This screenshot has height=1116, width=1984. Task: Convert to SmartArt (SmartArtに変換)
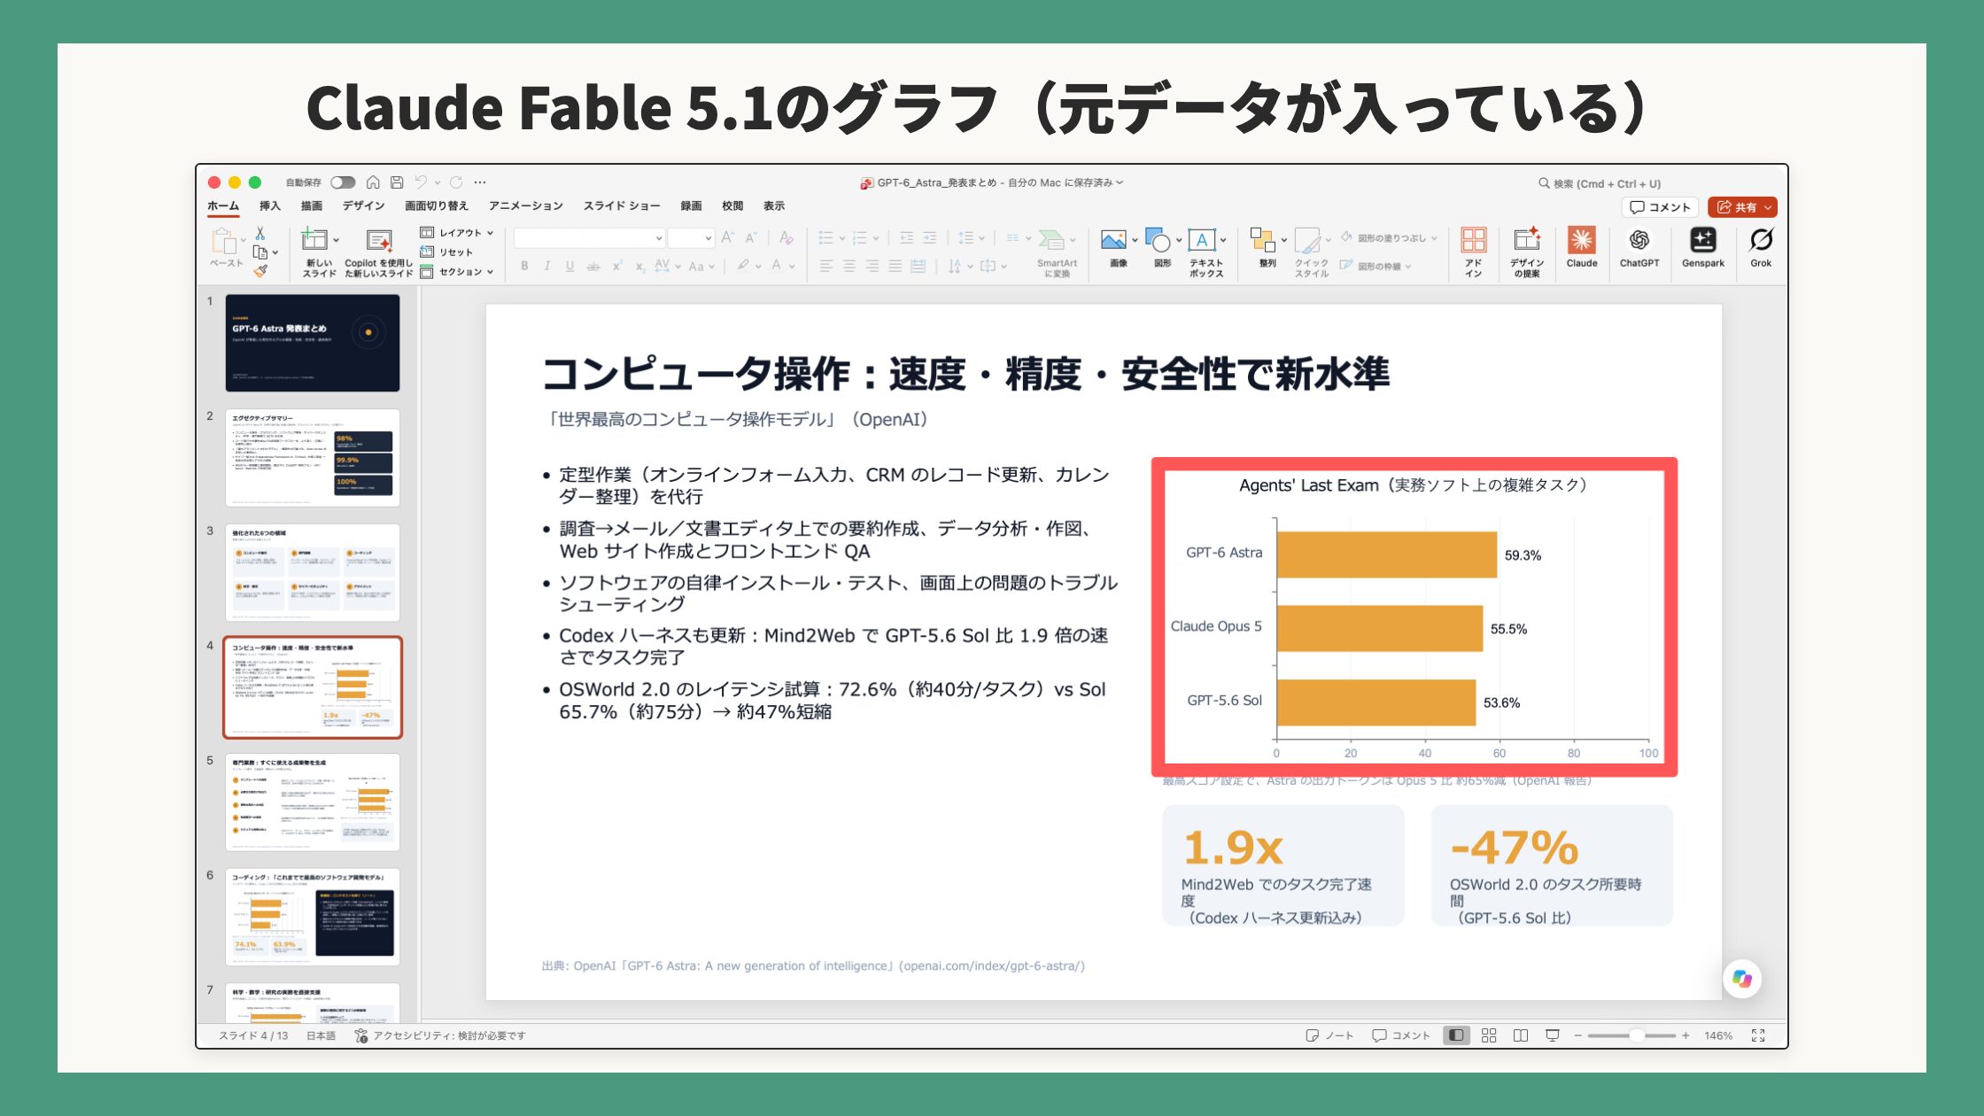(x=1056, y=252)
